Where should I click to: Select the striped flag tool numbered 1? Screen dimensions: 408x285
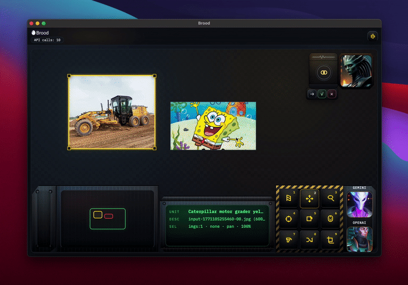pyautogui.click(x=288, y=198)
